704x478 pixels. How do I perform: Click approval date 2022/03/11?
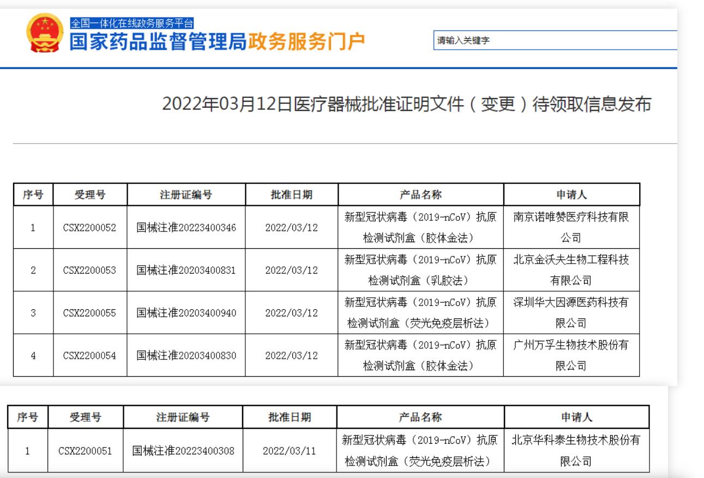(x=289, y=451)
